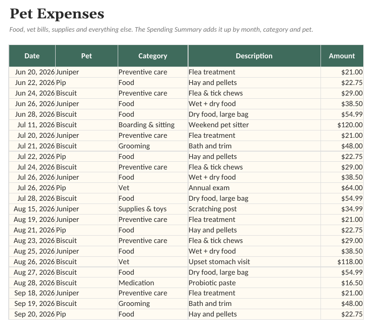Select $54.99 in the Jun 28 row
Image resolution: width=372 pixels, height=328 pixels.
point(342,114)
